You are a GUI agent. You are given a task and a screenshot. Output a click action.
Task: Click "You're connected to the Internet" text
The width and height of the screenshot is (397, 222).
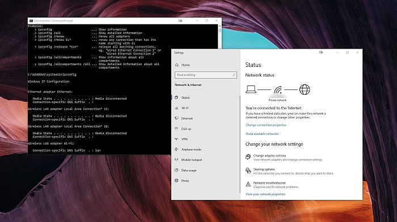point(273,108)
